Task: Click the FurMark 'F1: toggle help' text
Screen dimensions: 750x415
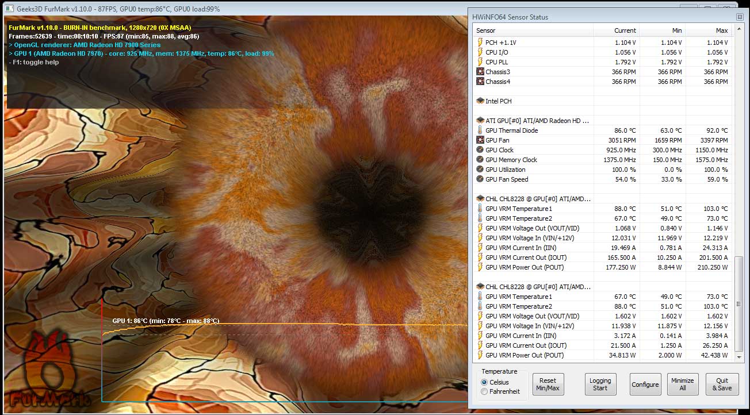Action: point(34,62)
